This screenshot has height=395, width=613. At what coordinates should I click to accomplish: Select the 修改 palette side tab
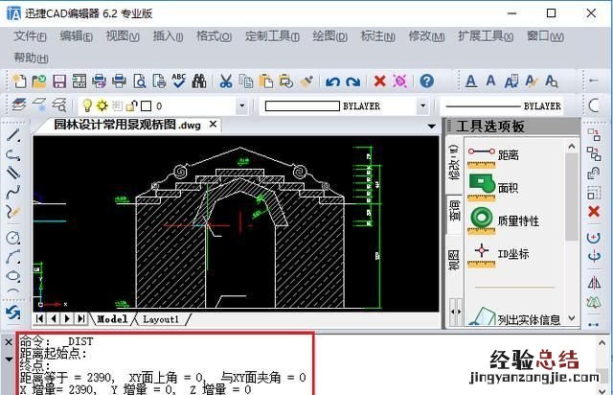(x=454, y=162)
